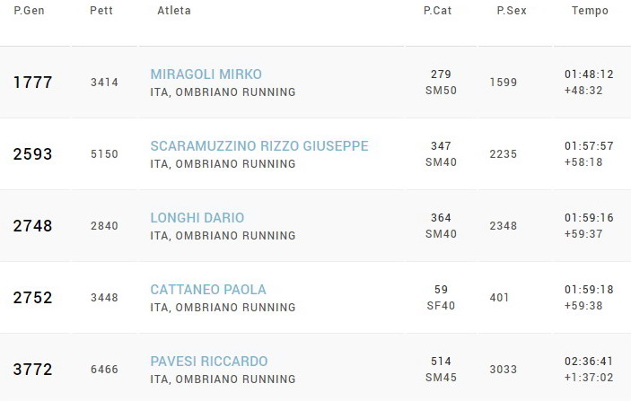The width and height of the screenshot is (631, 401).
Task: Select general position 3772 cell
Action: (x=32, y=370)
